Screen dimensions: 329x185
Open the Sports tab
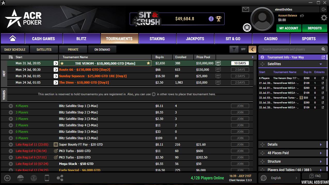(309, 39)
